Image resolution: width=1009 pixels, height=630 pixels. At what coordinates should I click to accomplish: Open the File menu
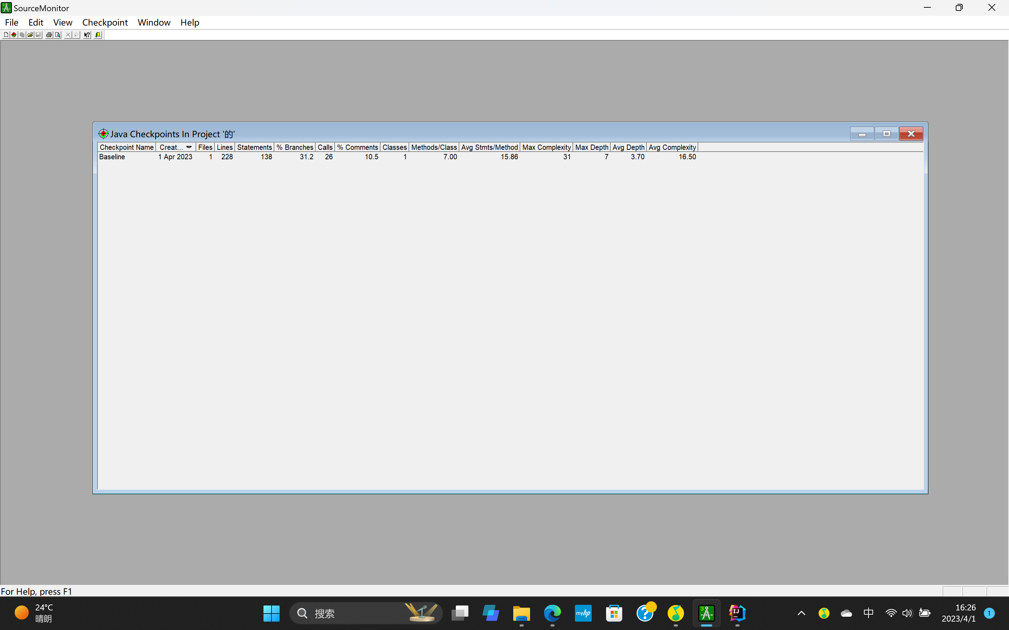(x=11, y=22)
